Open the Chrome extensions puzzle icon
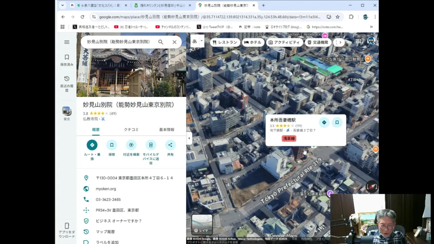The width and height of the screenshot is (434, 244). click(x=351, y=17)
